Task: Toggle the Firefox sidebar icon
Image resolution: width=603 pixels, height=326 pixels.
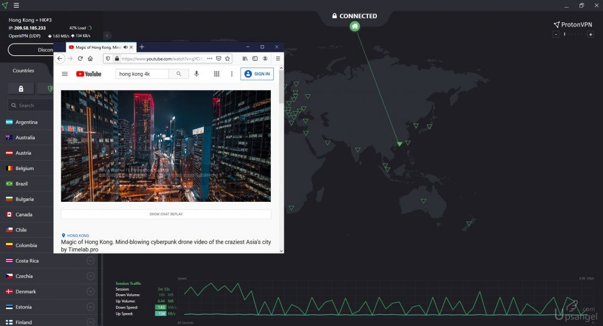Action: (x=255, y=58)
